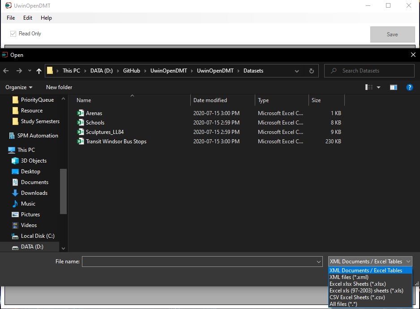
Task: Open the Arenas Excel file icon
Action: coord(80,113)
